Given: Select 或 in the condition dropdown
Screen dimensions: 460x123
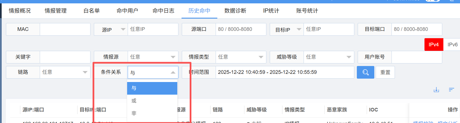Looking at the screenshot, I should point(152,101).
